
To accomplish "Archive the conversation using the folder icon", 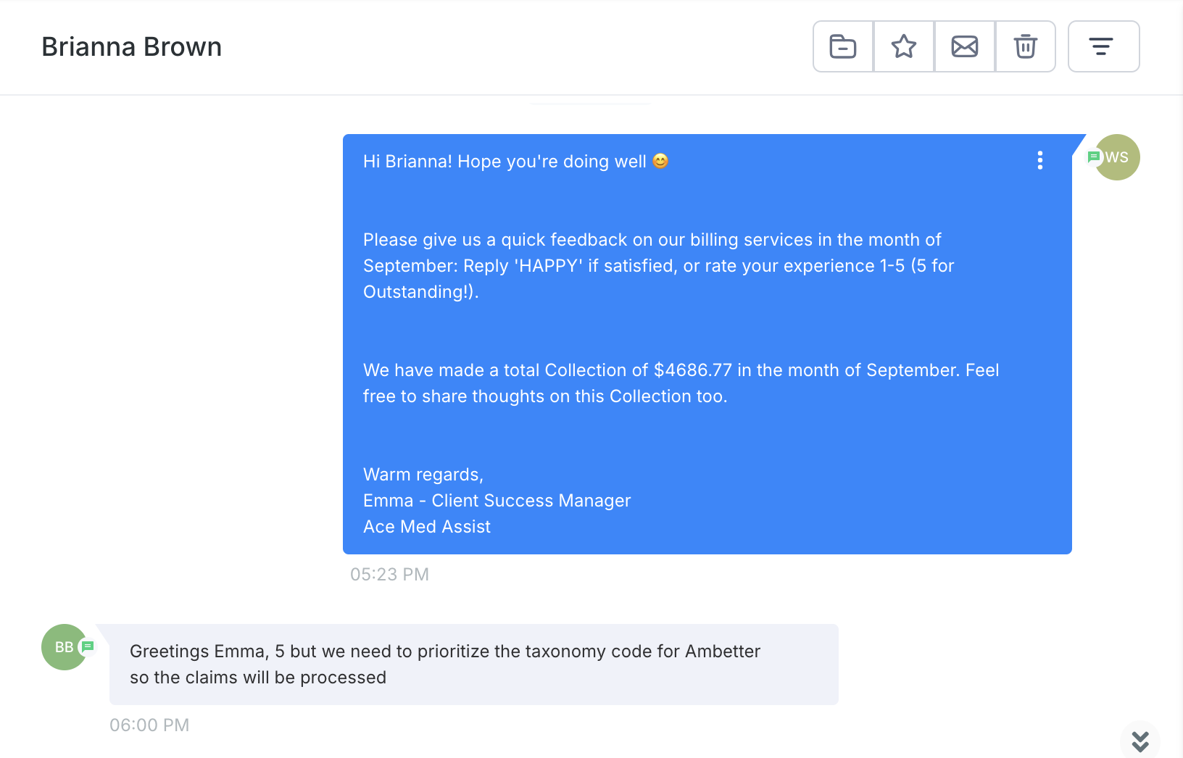I will tap(843, 46).
